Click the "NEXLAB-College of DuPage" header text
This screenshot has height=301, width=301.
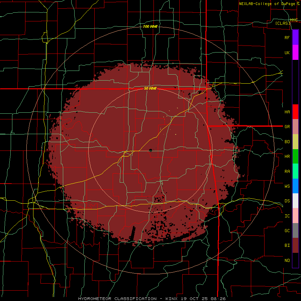pyautogui.click(x=267, y=4)
